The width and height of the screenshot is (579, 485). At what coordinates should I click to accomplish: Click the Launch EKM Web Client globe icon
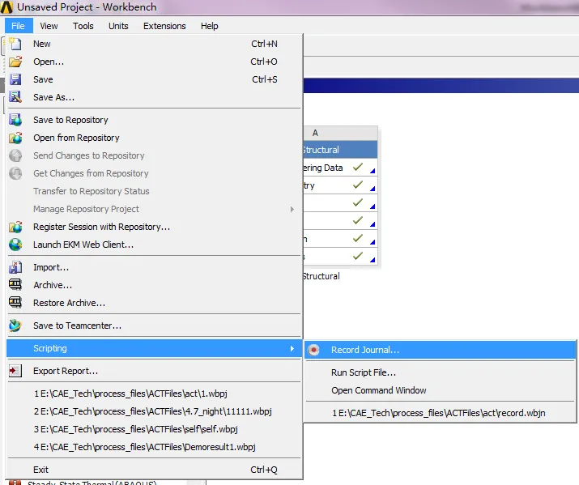pyautogui.click(x=15, y=245)
